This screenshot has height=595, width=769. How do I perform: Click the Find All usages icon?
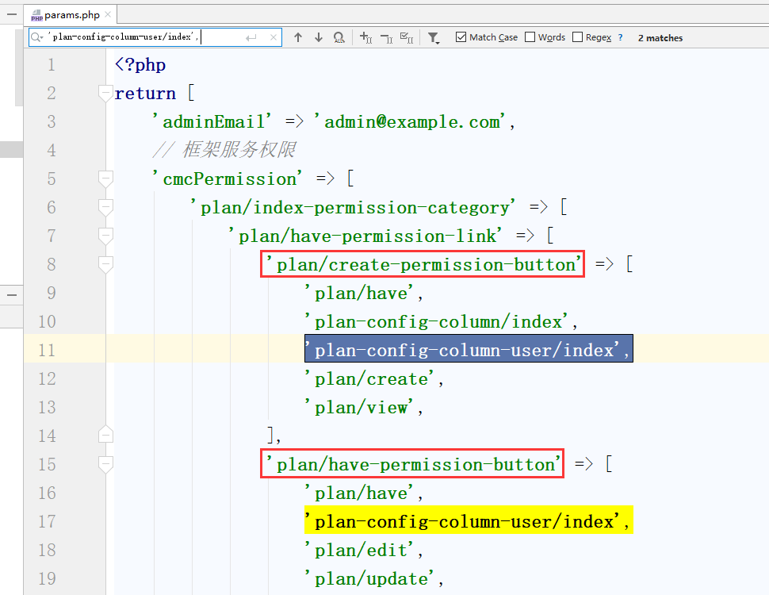click(339, 37)
